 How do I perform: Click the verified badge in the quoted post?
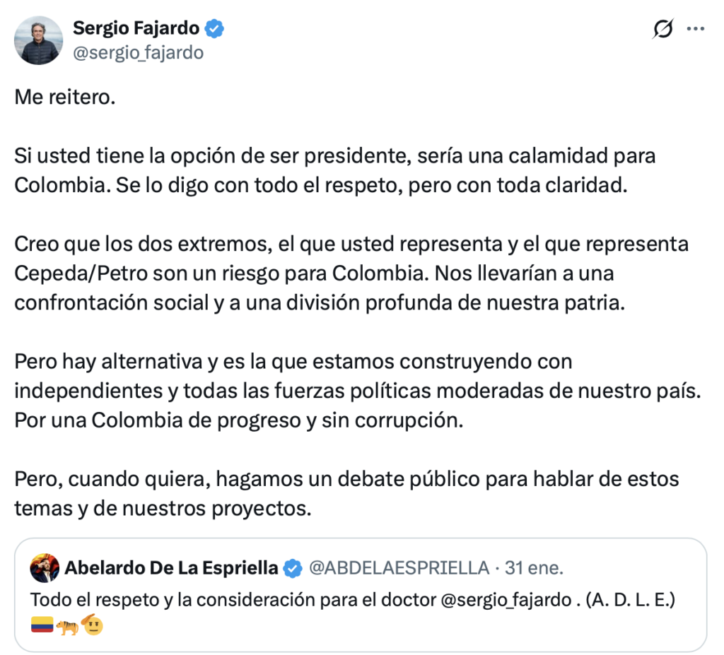[x=292, y=567]
